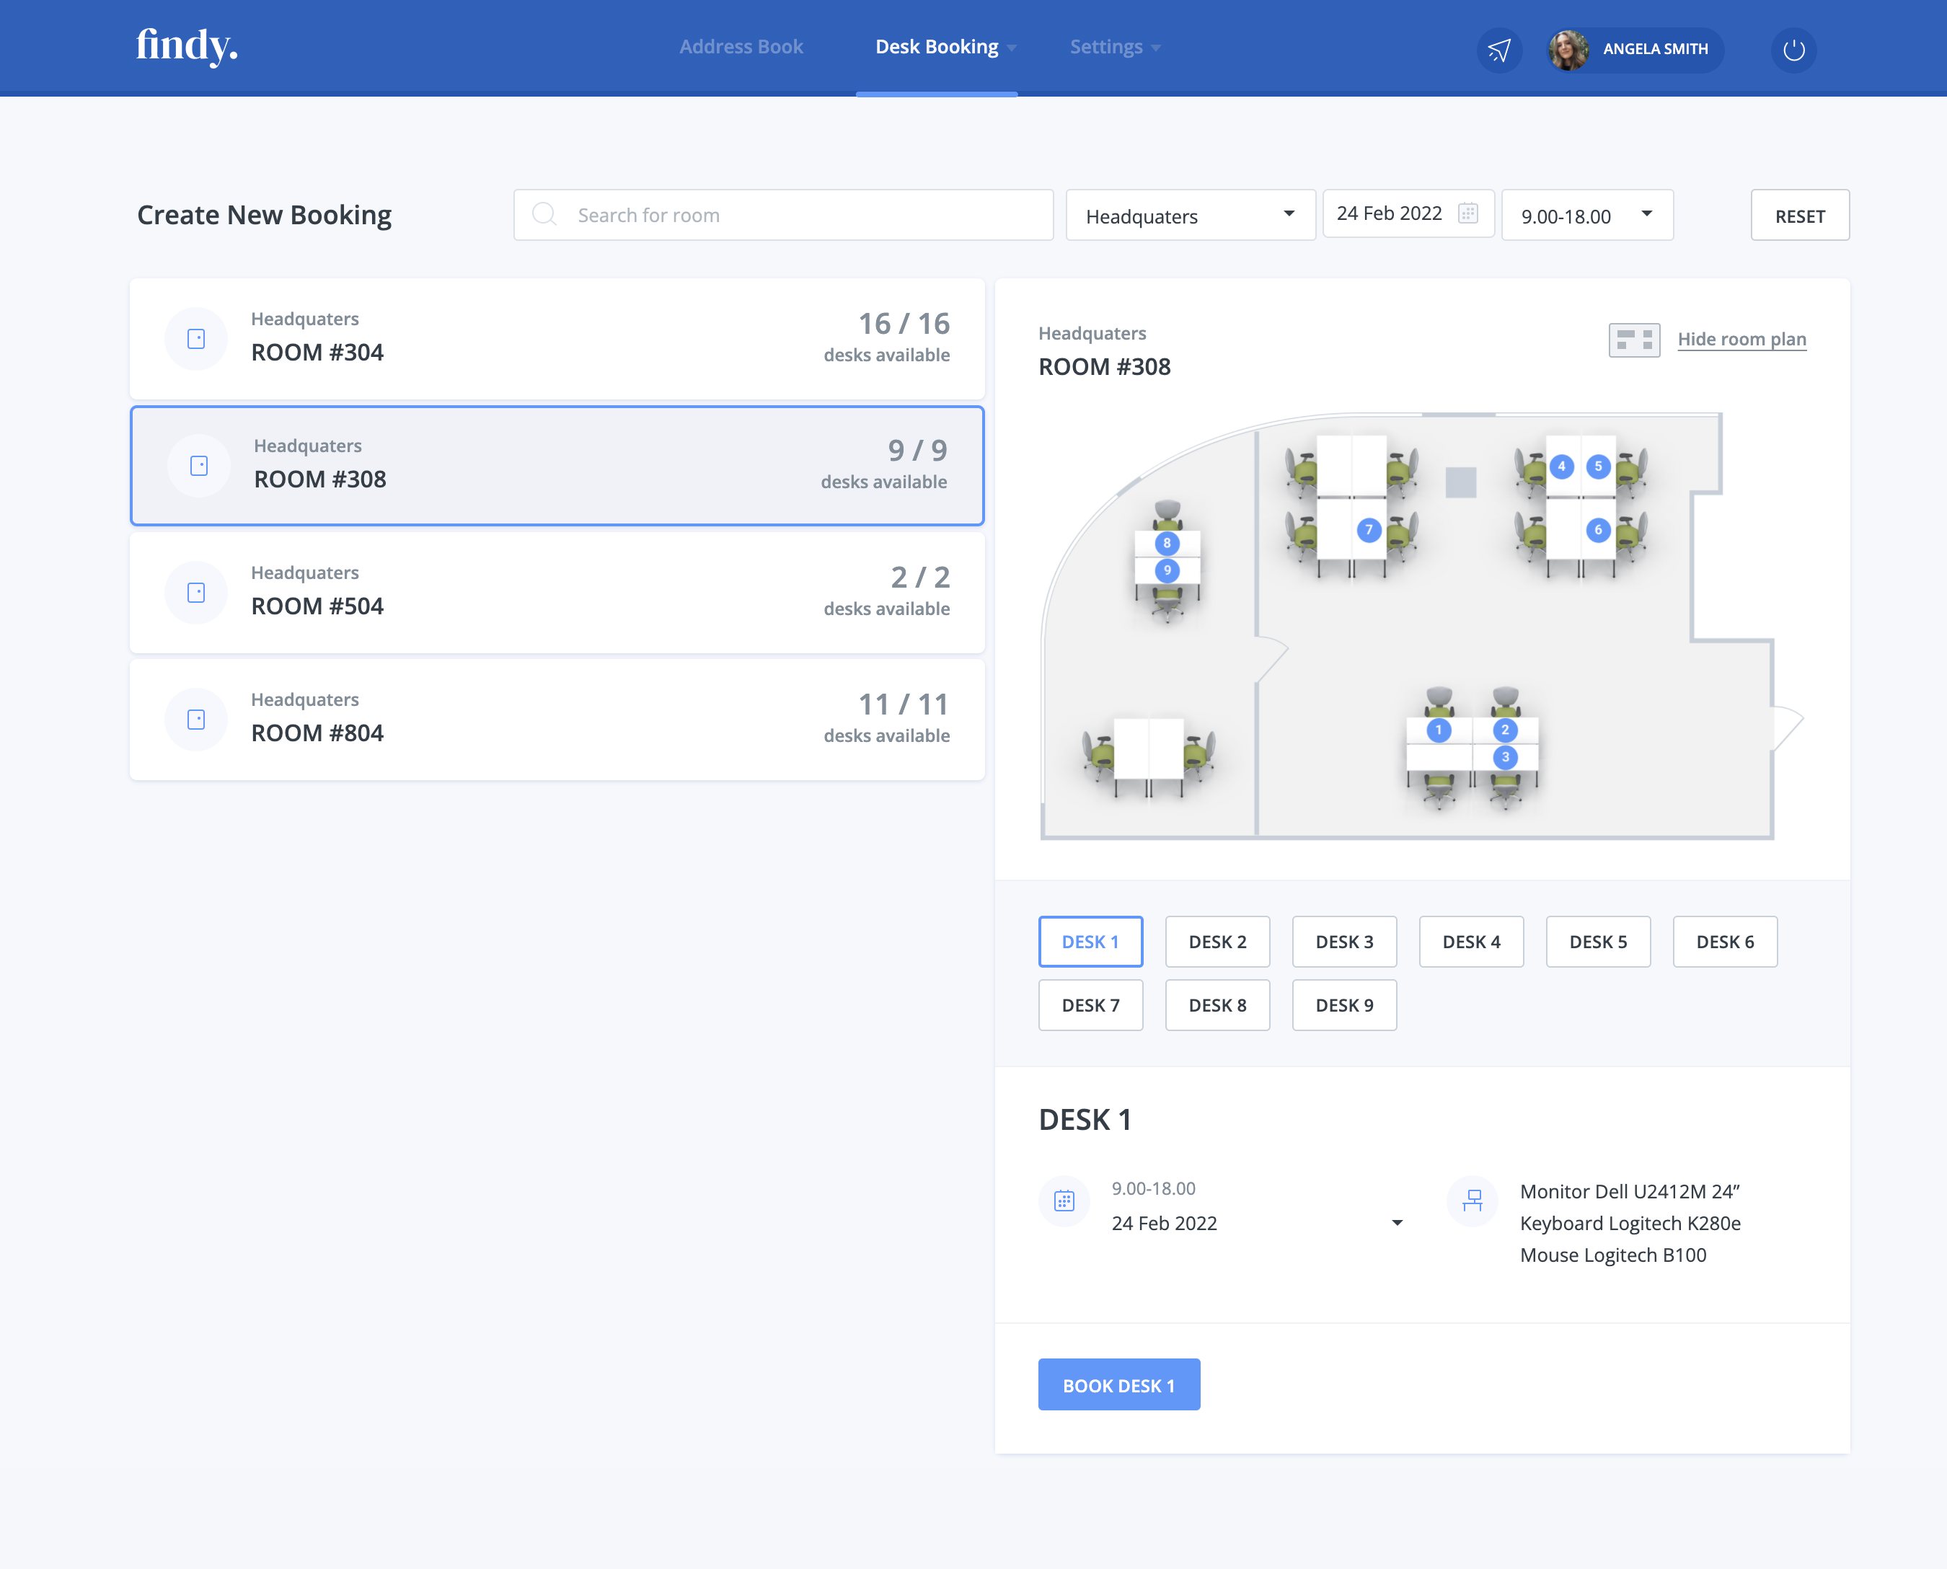Click the room plan layout icon
1947x1569 pixels.
click(1633, 340)
